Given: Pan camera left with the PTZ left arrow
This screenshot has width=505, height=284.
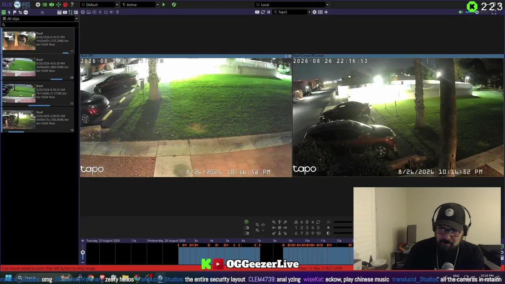Looking at the screenshot, I should 274,228.
